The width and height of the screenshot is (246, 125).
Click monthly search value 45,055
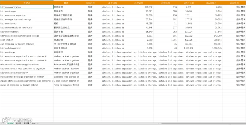click(139, 24)
